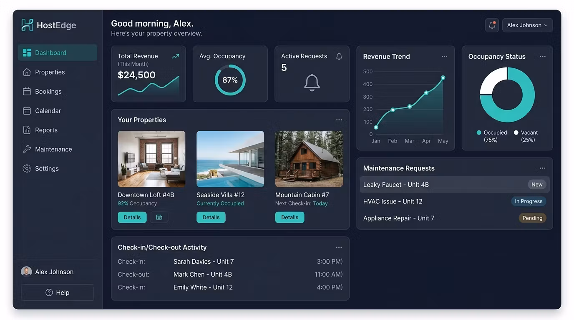Viewport: 574px width, 320px height.
Task: Expand the Alex Johnson account dropdown
Action: click(528, 25)
